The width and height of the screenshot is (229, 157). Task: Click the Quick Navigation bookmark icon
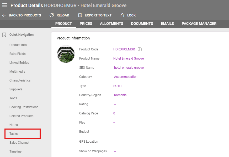4,35
